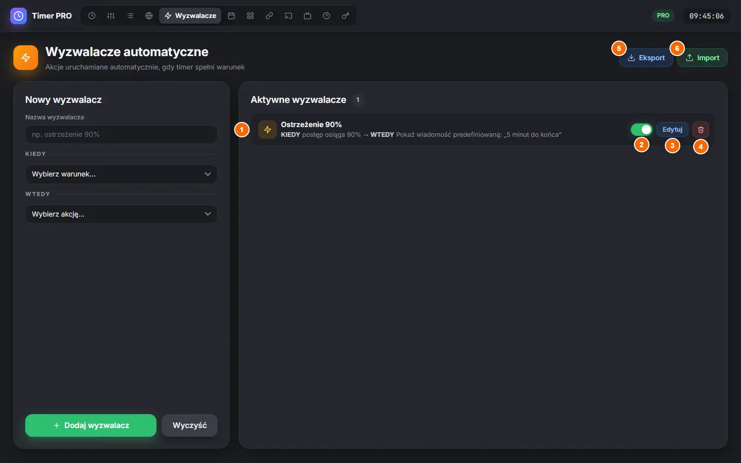Click the orange lightning page header icon
This screenshot has height=463, width=741.
point(26,58)
